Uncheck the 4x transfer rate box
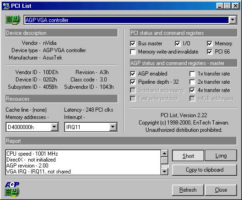This screenshot has height=200, width=242. (192, 90)
